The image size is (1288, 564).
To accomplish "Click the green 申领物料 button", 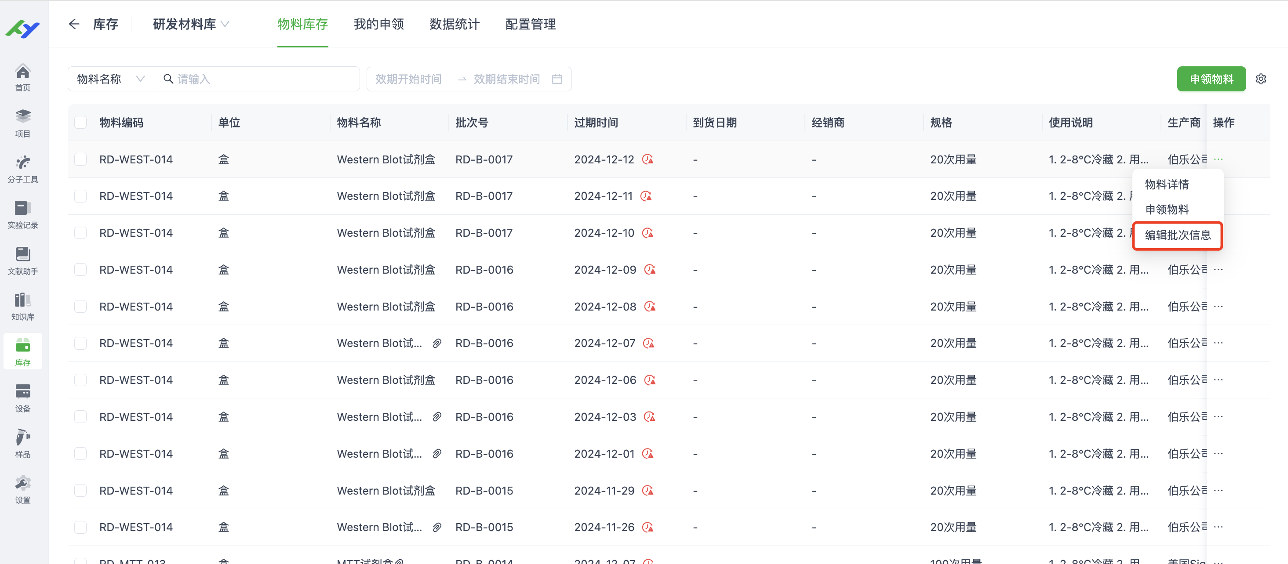I will tap(1211, 79).
